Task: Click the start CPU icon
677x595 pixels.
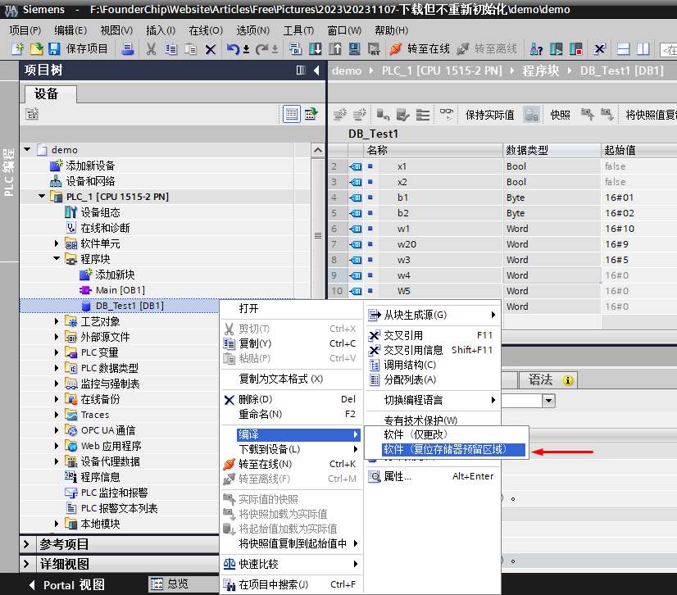Action: (556, 49)
